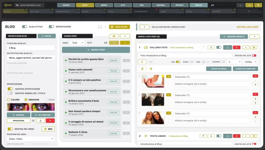Open the columns dropdown showing 3
The image size is (265, 150).
pyautogui.click(x=235, y=62)
